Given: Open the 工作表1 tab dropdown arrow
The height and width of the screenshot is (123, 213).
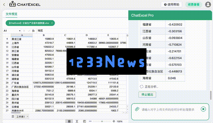Looking at the screenshot, I should [28, 116].
